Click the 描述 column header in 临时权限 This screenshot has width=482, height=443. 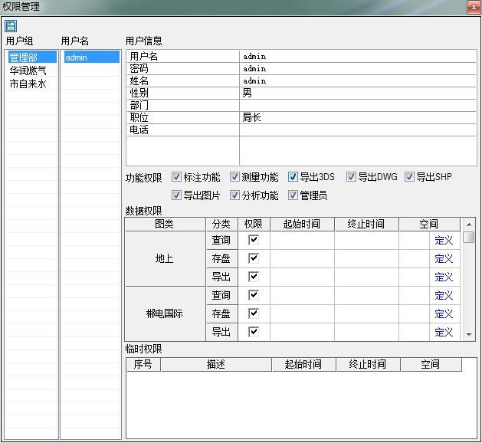coord(216,364)
